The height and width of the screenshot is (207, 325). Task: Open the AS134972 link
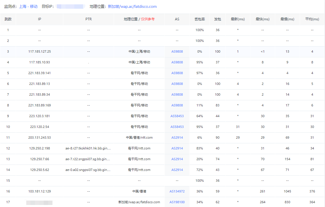pos(177,191)
